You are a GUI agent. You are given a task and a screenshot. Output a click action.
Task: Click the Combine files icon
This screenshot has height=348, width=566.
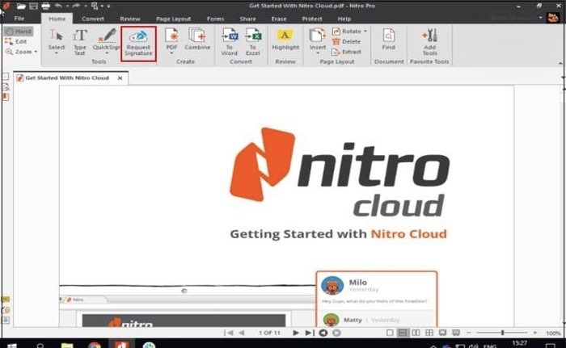[197, 36]
